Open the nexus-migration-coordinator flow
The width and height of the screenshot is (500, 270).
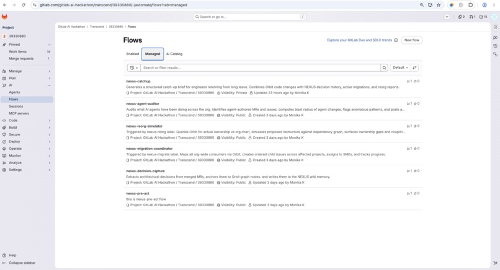click(x=150, y=149)
